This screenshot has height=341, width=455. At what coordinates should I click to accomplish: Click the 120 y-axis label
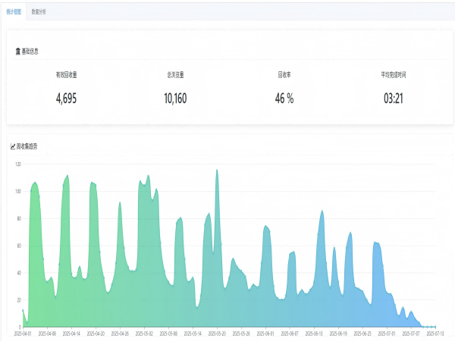click(x=17, y=164)
